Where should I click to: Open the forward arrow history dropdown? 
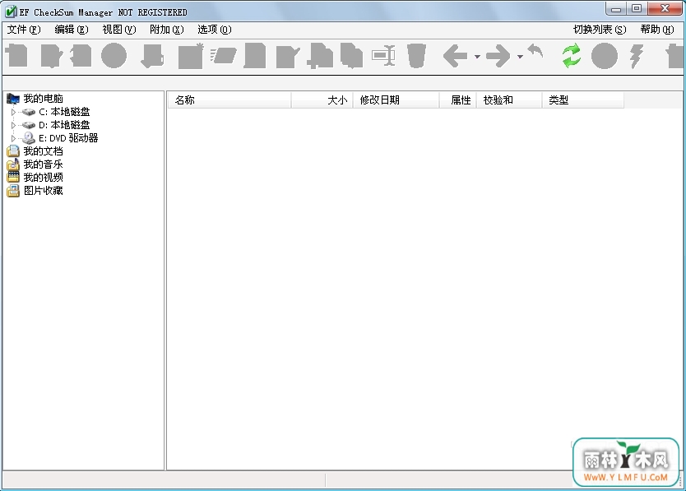[520, 57]
